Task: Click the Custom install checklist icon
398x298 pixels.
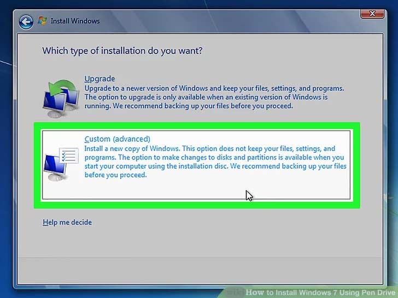Action: click(x=61, y=164)
